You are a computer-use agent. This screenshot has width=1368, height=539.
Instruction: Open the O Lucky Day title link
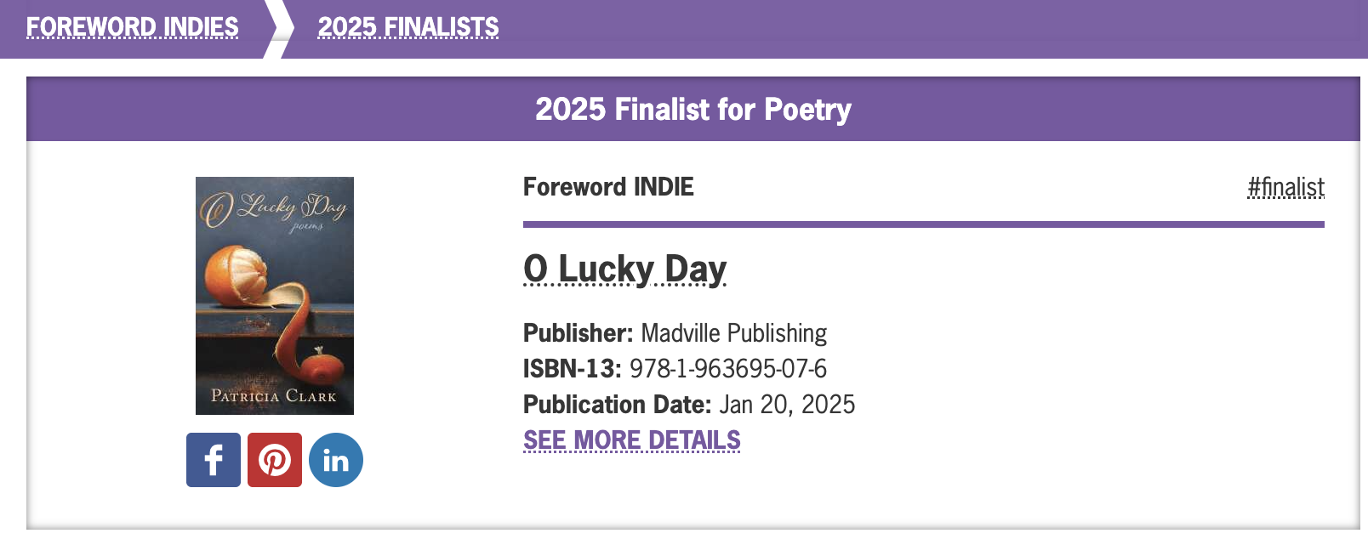click(x=624, y=268)
